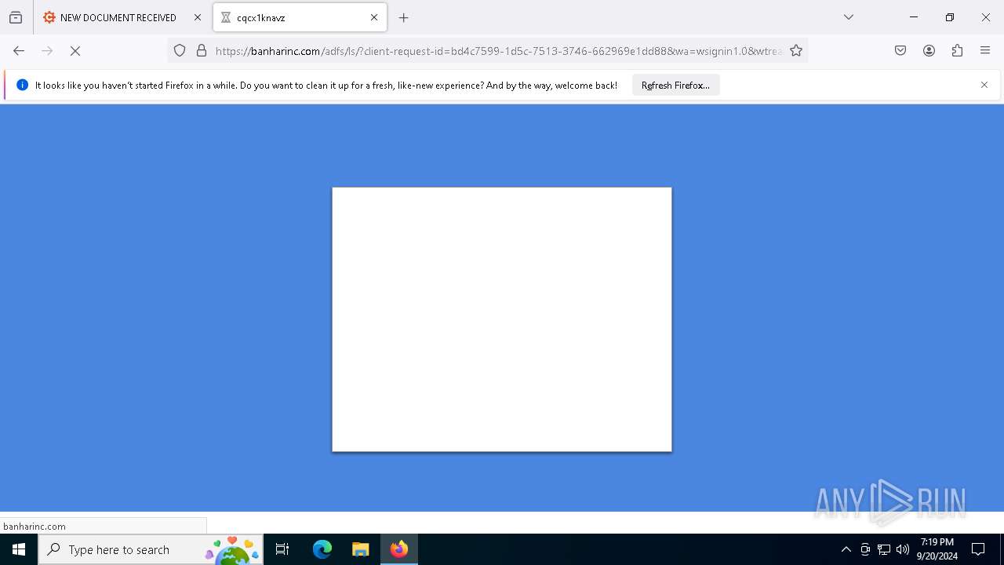Open Firefox account icon

pos(929,51)
